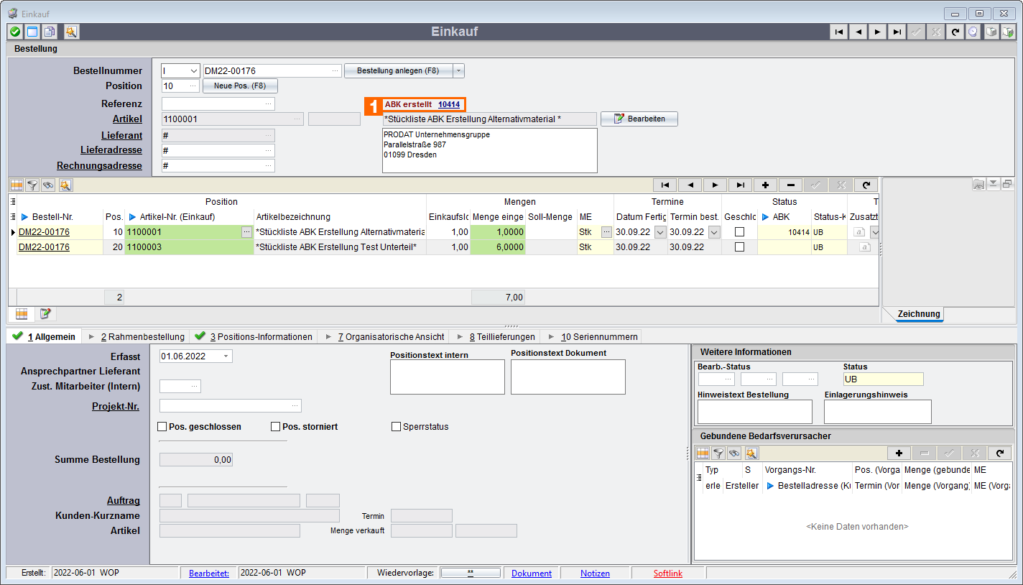
Task: Open Termin best. dropdown in position 10 row
Action: click(714, 232)
